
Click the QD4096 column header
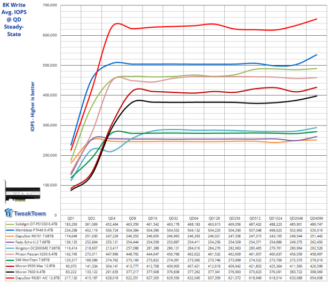pos(318,218)
